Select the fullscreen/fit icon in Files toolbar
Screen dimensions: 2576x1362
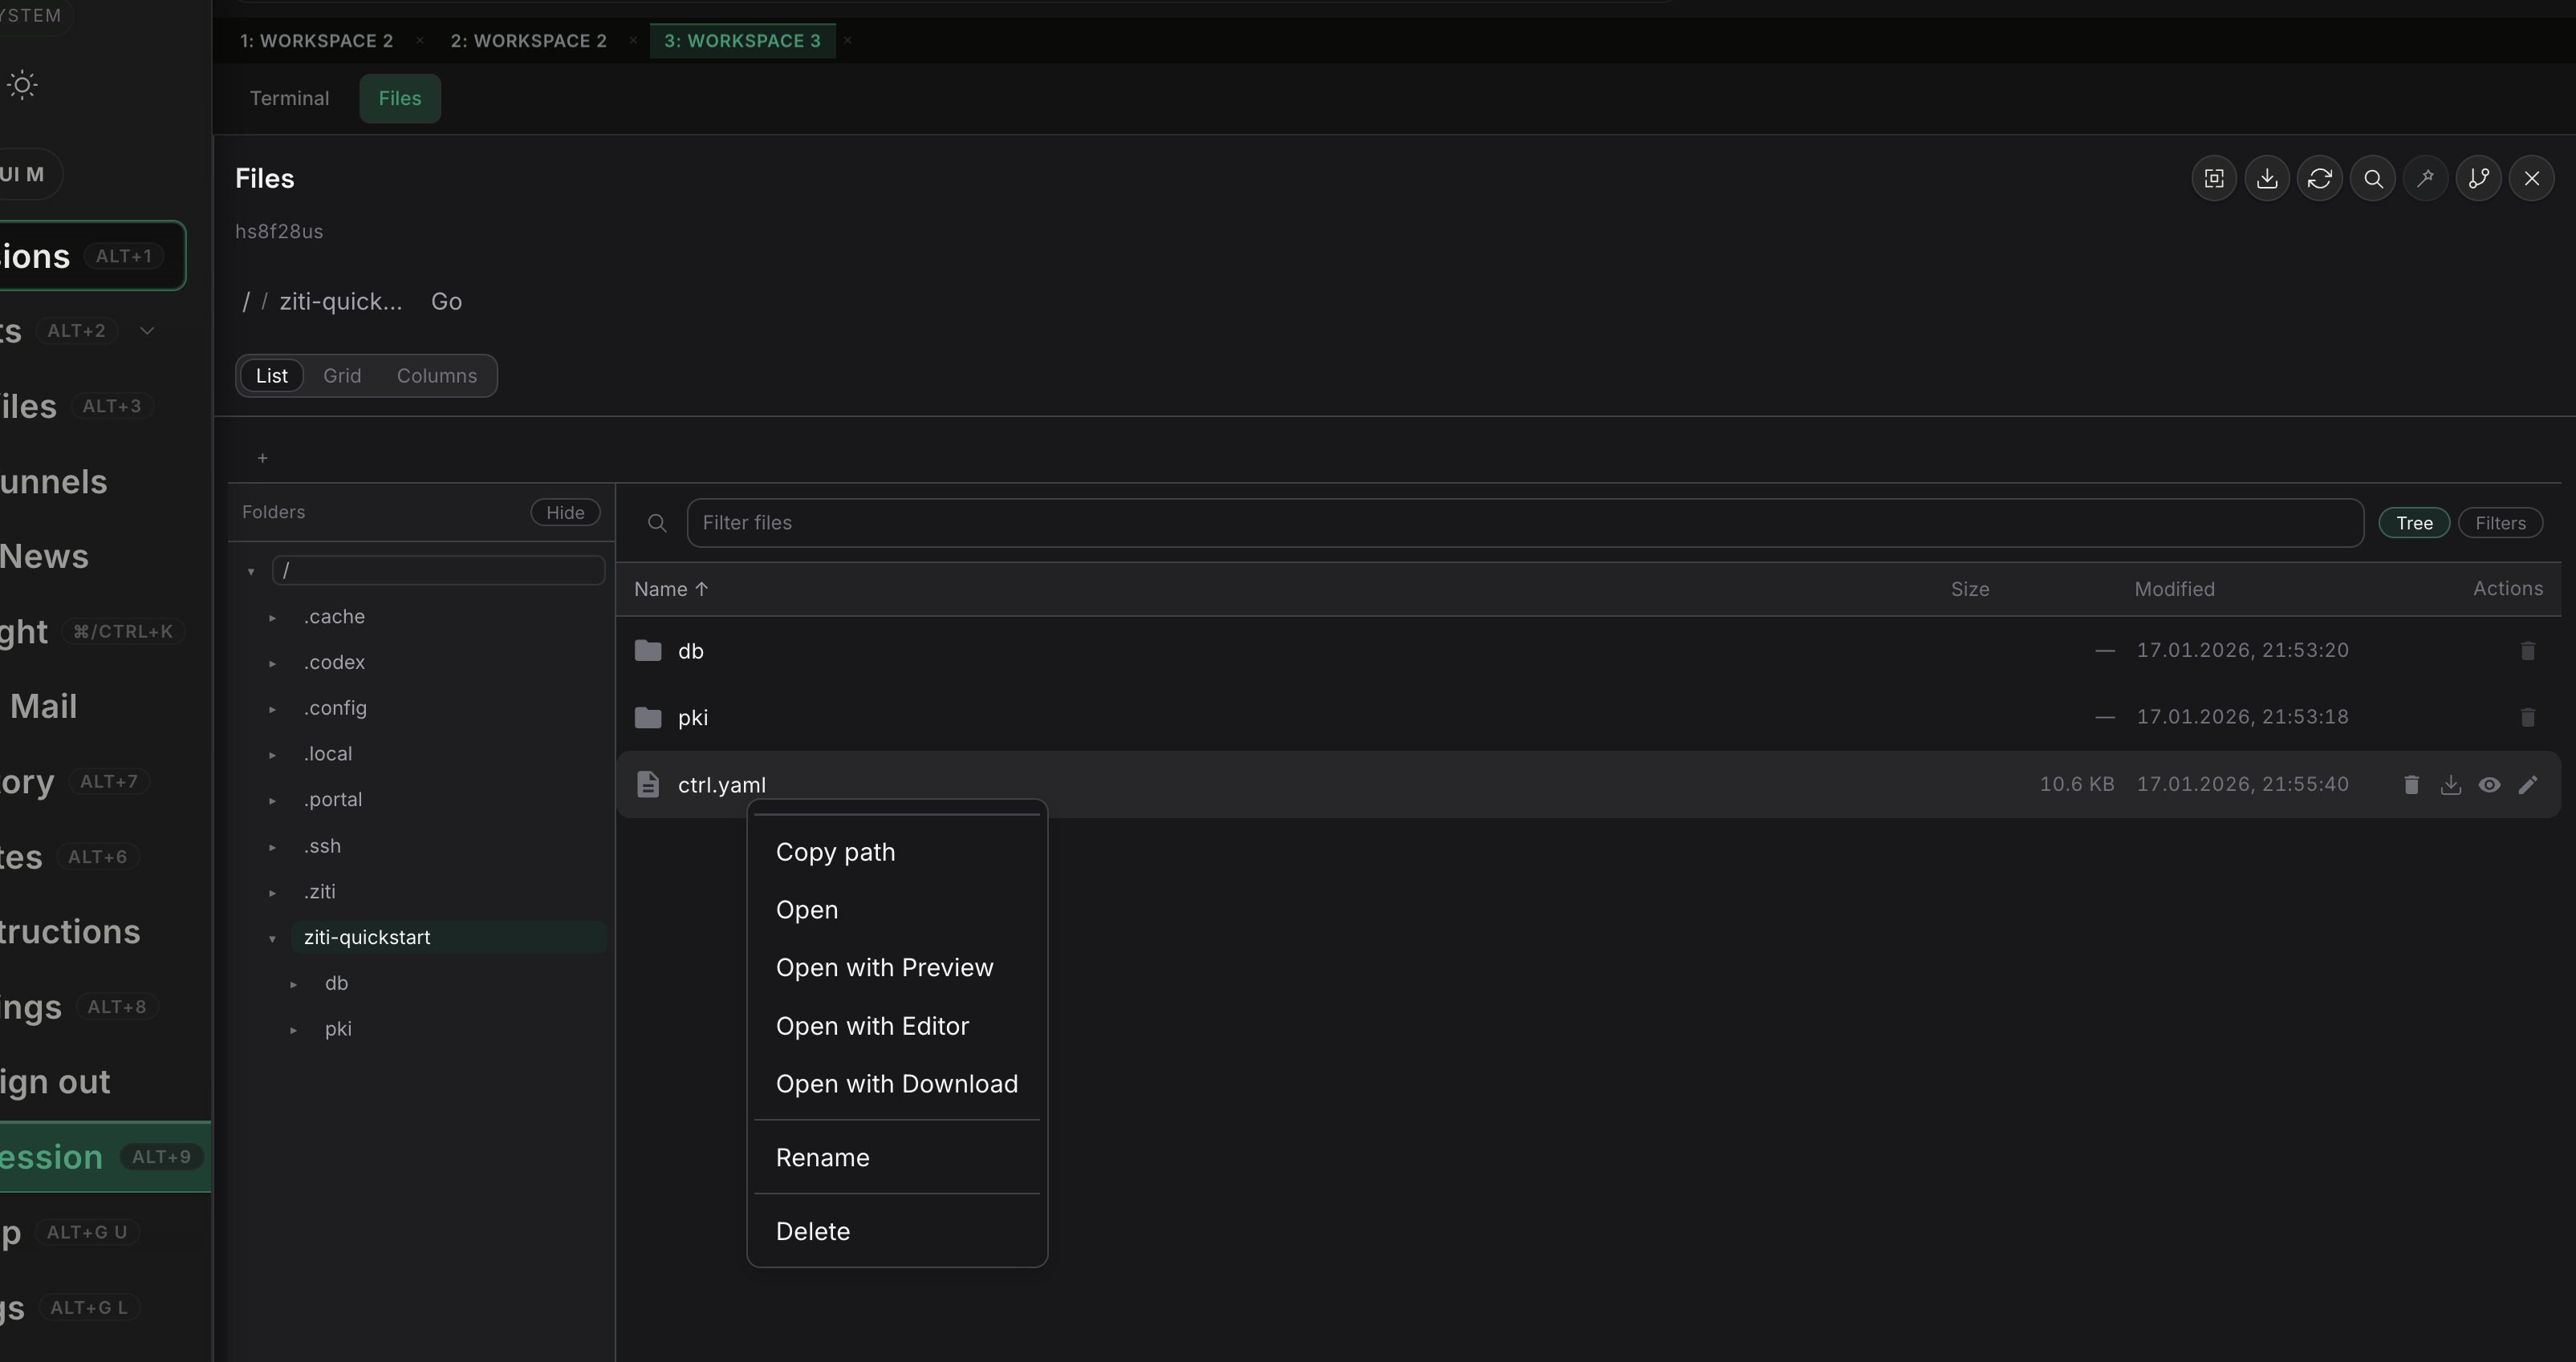[x=2213, y=178]
